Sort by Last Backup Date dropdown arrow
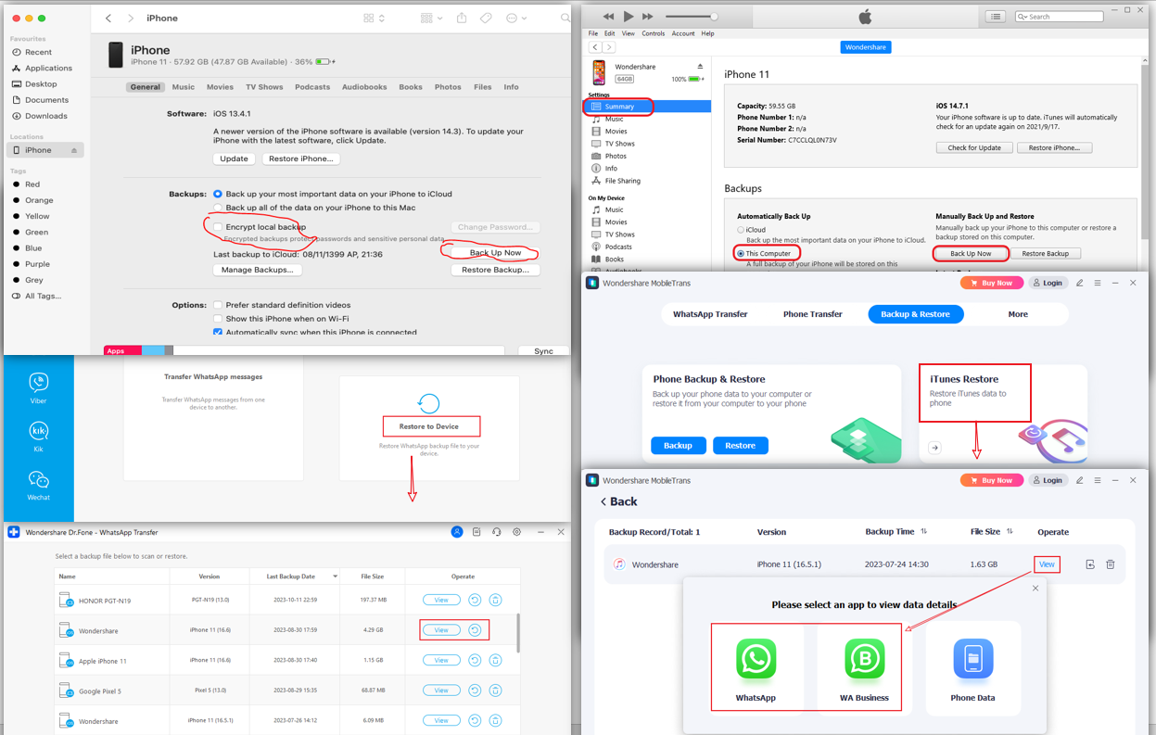1156x735 pixels. [336, 577]
